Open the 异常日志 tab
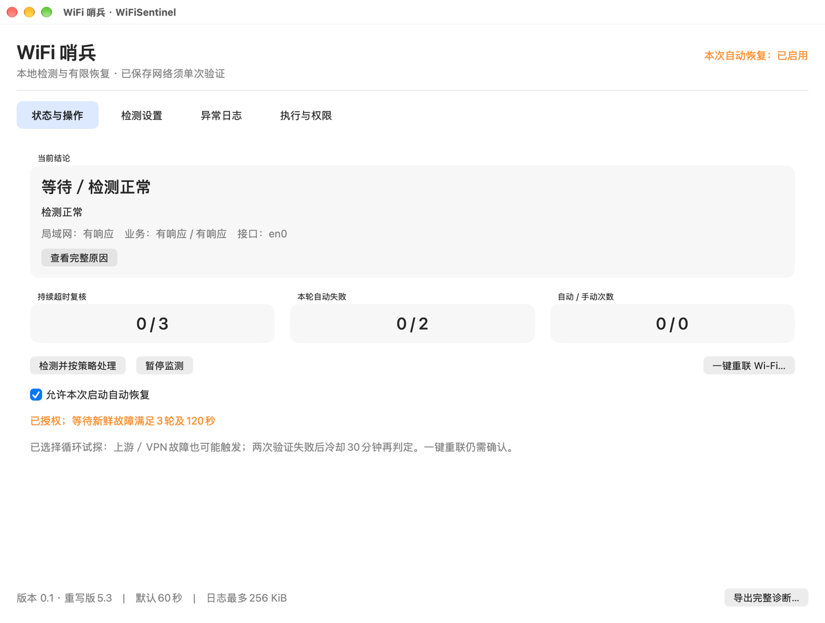The width and height of the screenshot is (825, 623). point(221,115)
